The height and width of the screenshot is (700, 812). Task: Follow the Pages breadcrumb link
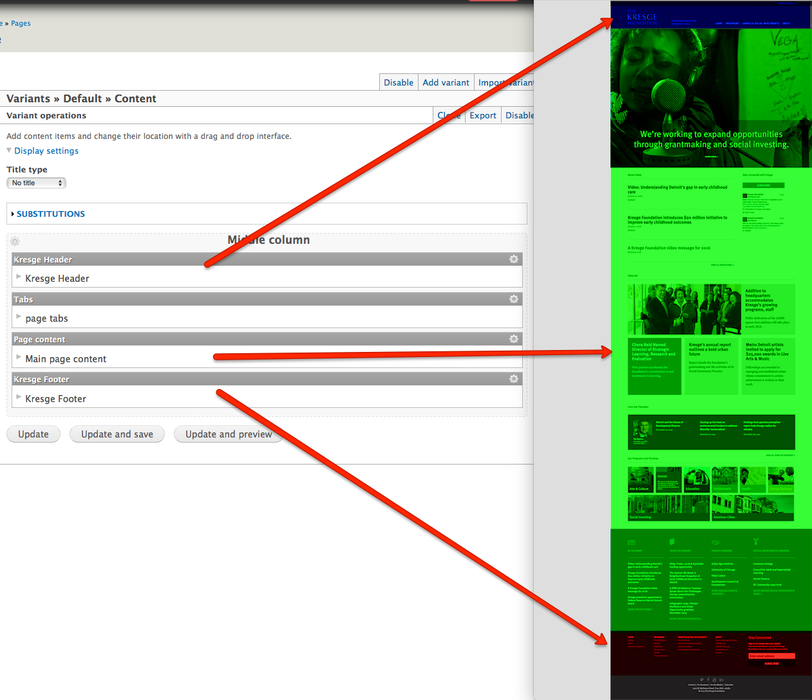(21, 23)
